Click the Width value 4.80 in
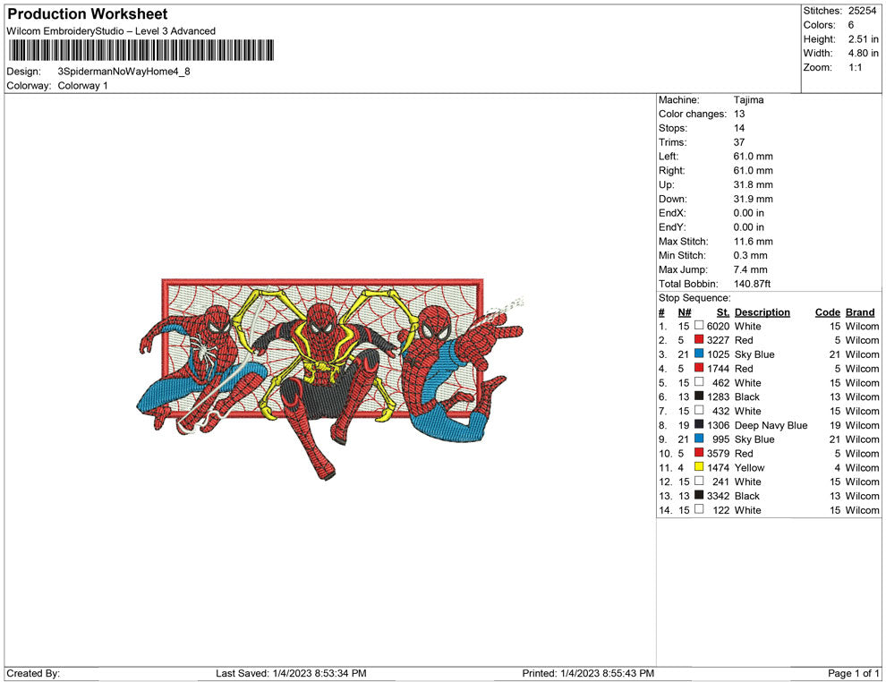The height and width of the screenshot is (682, 886). [x=863, y=53]
